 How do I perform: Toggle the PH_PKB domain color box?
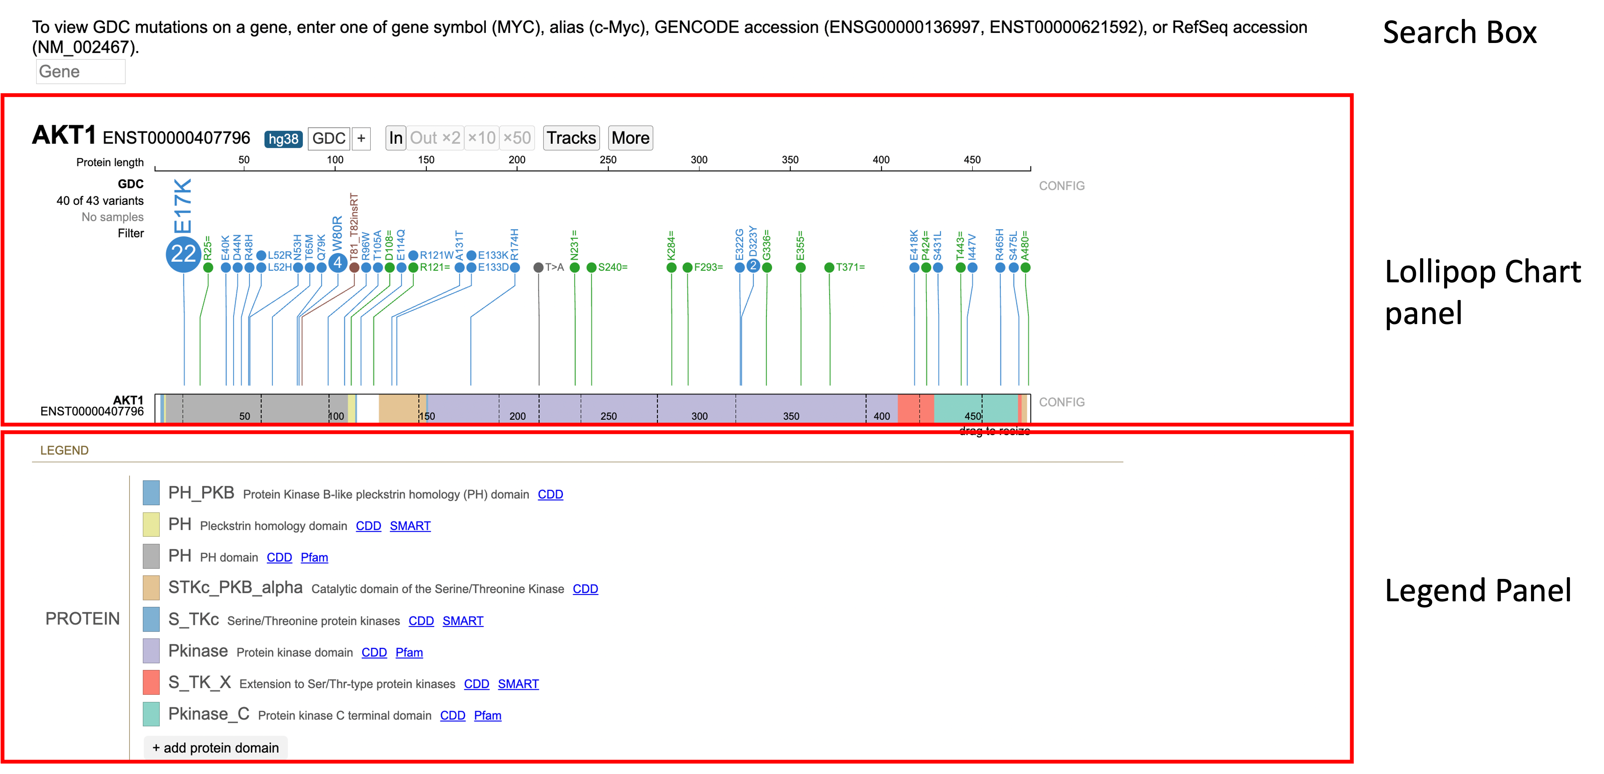tap(151, 493)
